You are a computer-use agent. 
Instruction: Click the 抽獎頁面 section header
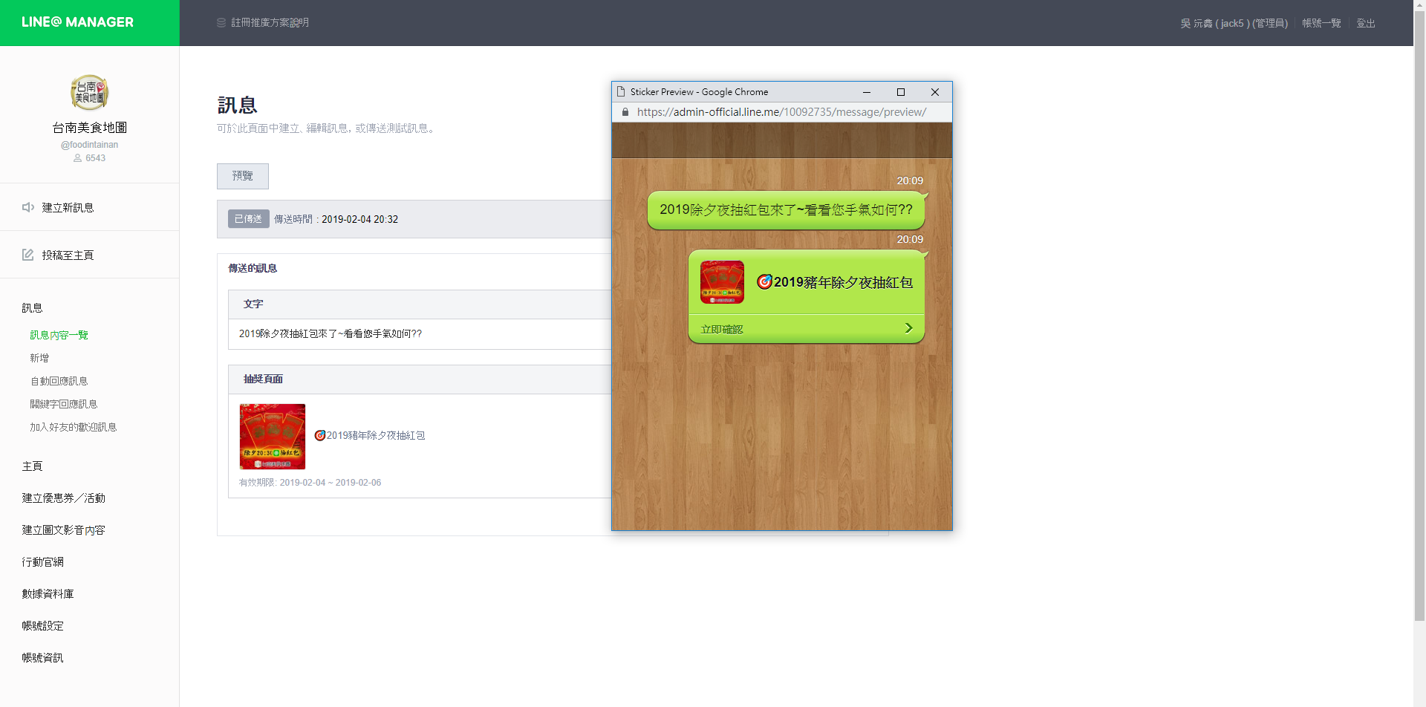[263, 379]
